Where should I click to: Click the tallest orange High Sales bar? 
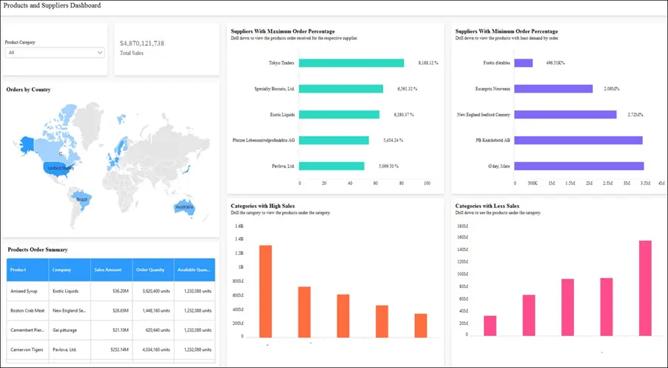pos(265,291)
